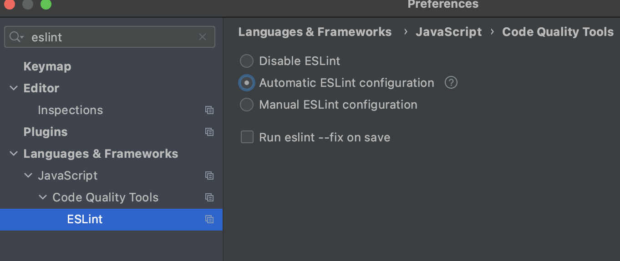Click the search magnifier icon in settings
This screenshot has height=261, width=620.
16,37
